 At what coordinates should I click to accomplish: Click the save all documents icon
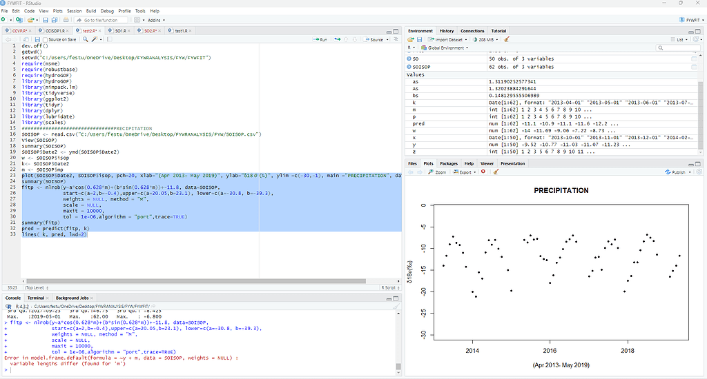[x=54, y=20]
